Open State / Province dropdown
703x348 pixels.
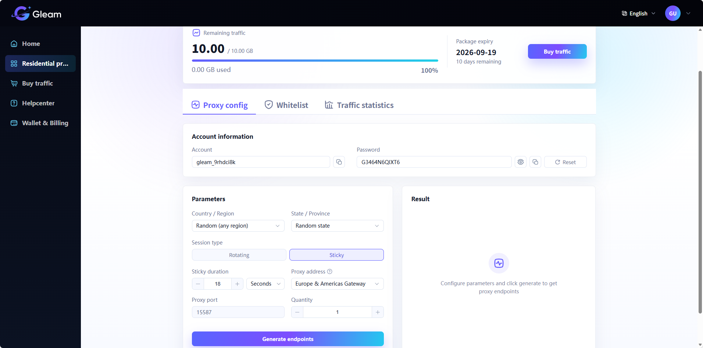[337, 226]
